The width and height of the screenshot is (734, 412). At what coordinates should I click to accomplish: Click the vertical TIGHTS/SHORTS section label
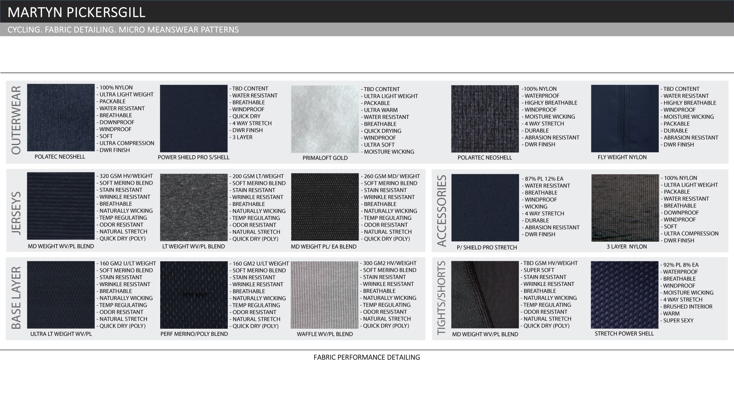pos(442,298)
